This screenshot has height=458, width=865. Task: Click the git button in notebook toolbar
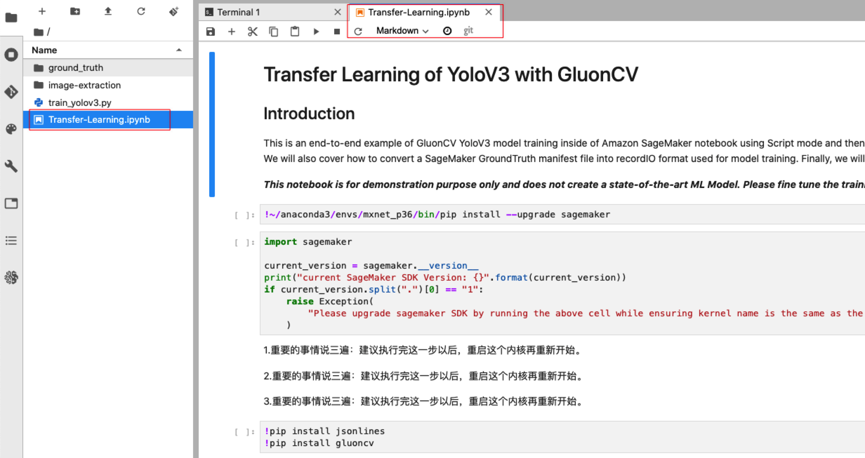point(468,31)
